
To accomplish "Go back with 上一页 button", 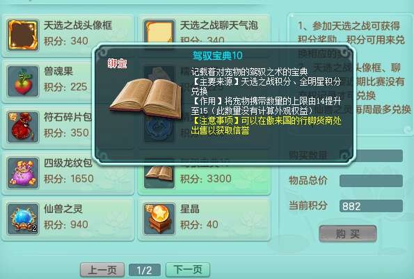I will click(x=102, y=270).
